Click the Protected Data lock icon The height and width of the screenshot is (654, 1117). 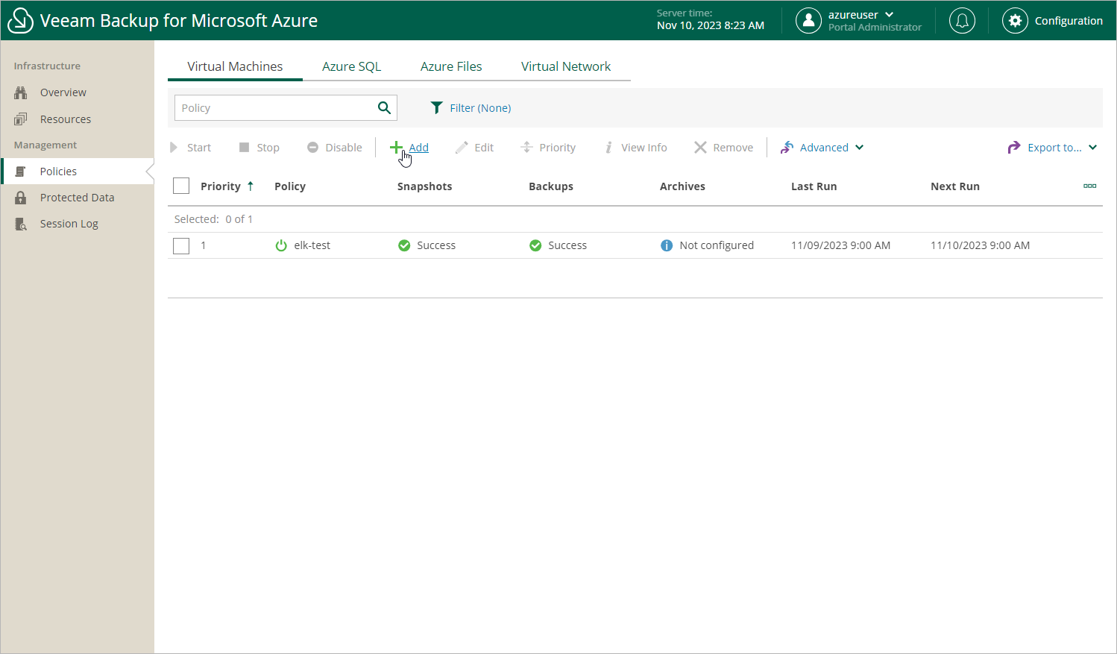(21, 198)
